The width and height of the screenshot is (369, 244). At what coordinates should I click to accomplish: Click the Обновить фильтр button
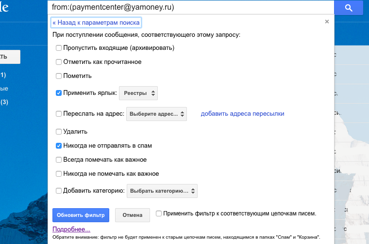pos(81,215)
